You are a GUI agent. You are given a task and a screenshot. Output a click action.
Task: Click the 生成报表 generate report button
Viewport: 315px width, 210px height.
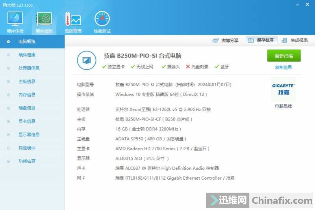295,41
